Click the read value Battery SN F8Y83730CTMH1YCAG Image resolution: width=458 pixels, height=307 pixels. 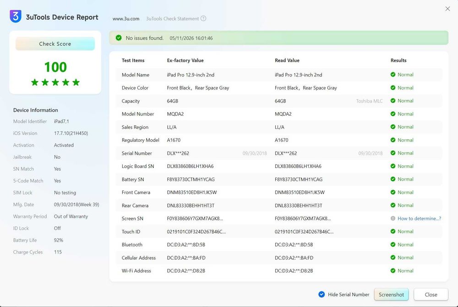click(x=299, y=179)
